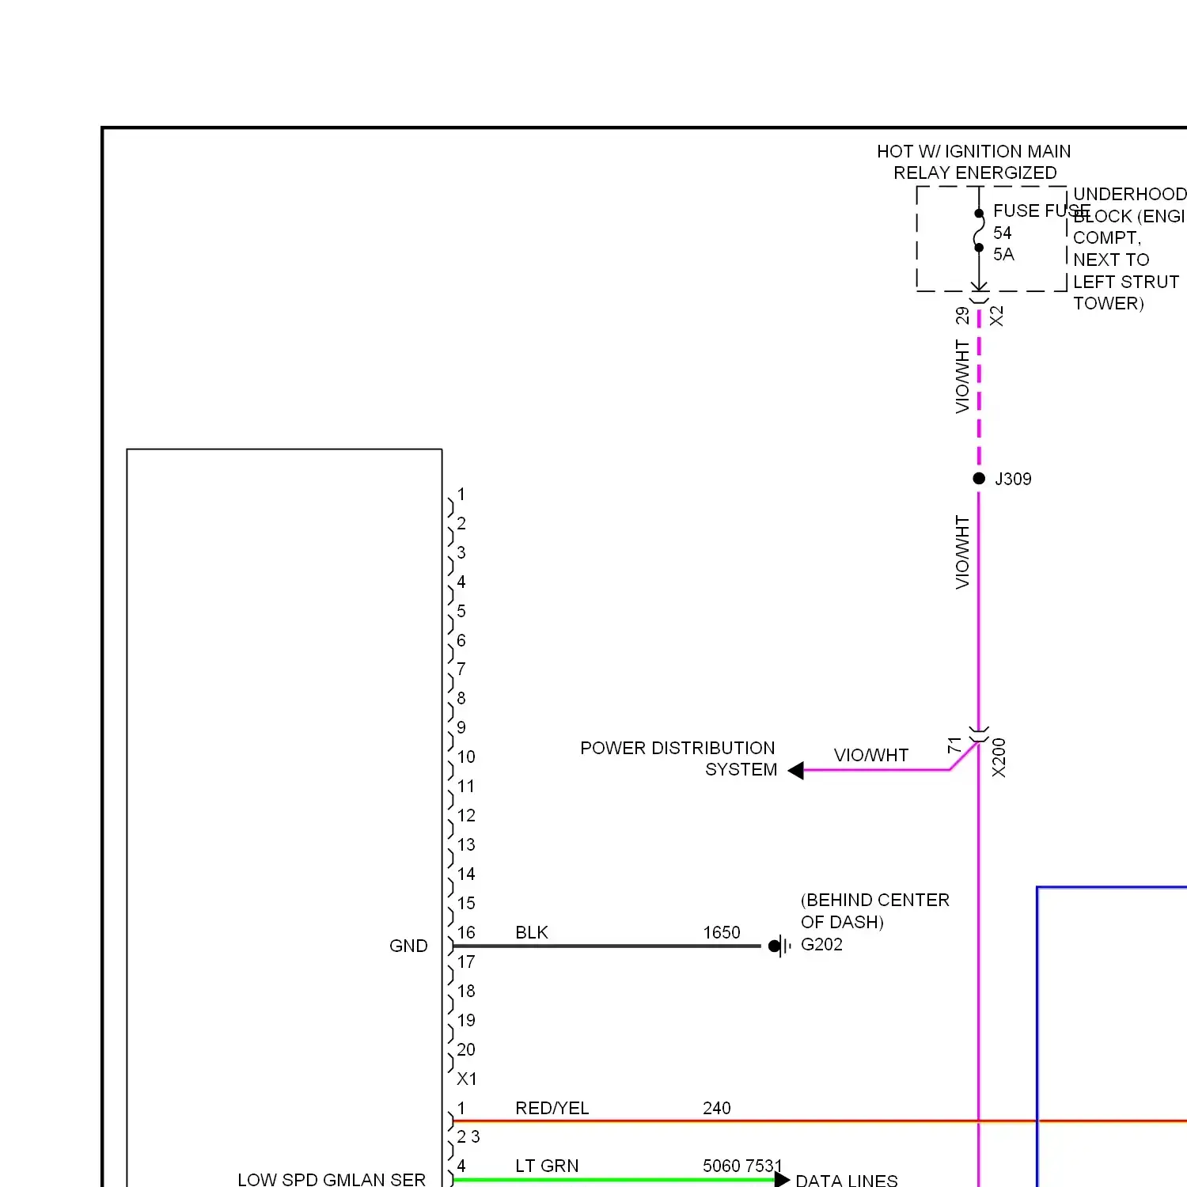The height and width of the screenshot is (1187, 1187).
Task: Click the RED/YEL wire label
Action: 552,1108
